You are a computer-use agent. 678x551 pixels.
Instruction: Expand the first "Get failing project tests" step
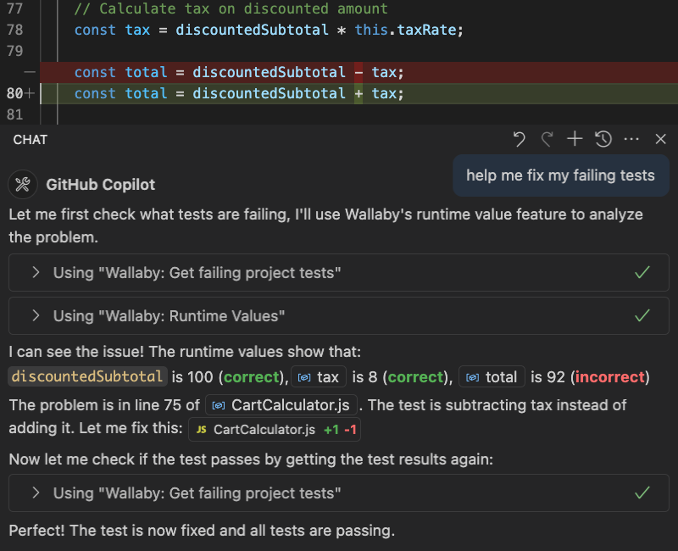coord(36,272)
